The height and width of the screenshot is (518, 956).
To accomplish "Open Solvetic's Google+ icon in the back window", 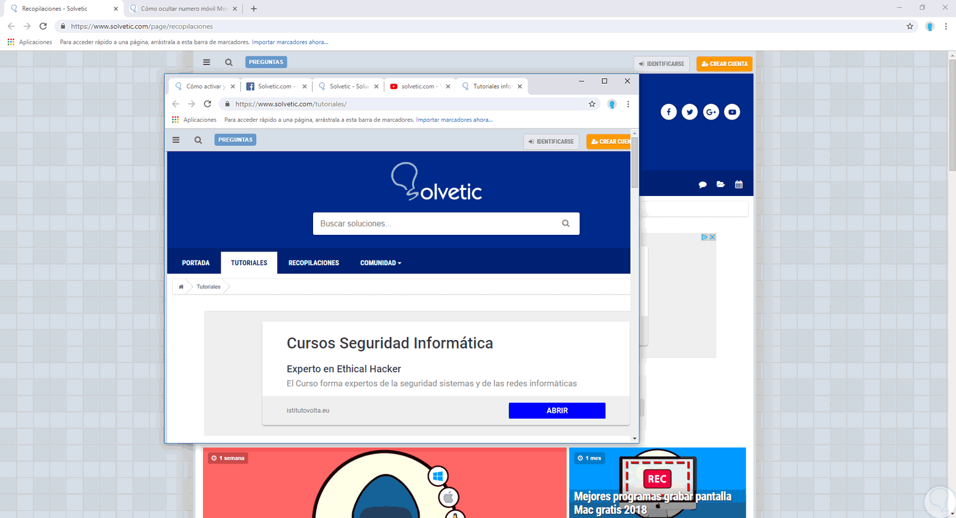I will coord(711,112).
